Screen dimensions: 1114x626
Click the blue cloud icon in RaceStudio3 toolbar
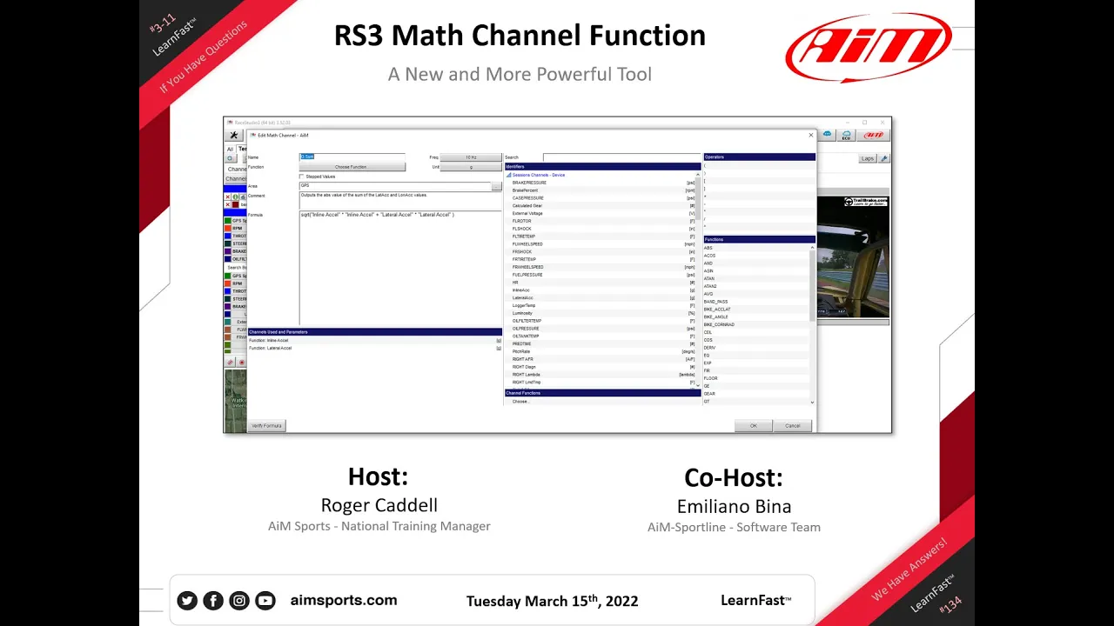tap(828, 135)
